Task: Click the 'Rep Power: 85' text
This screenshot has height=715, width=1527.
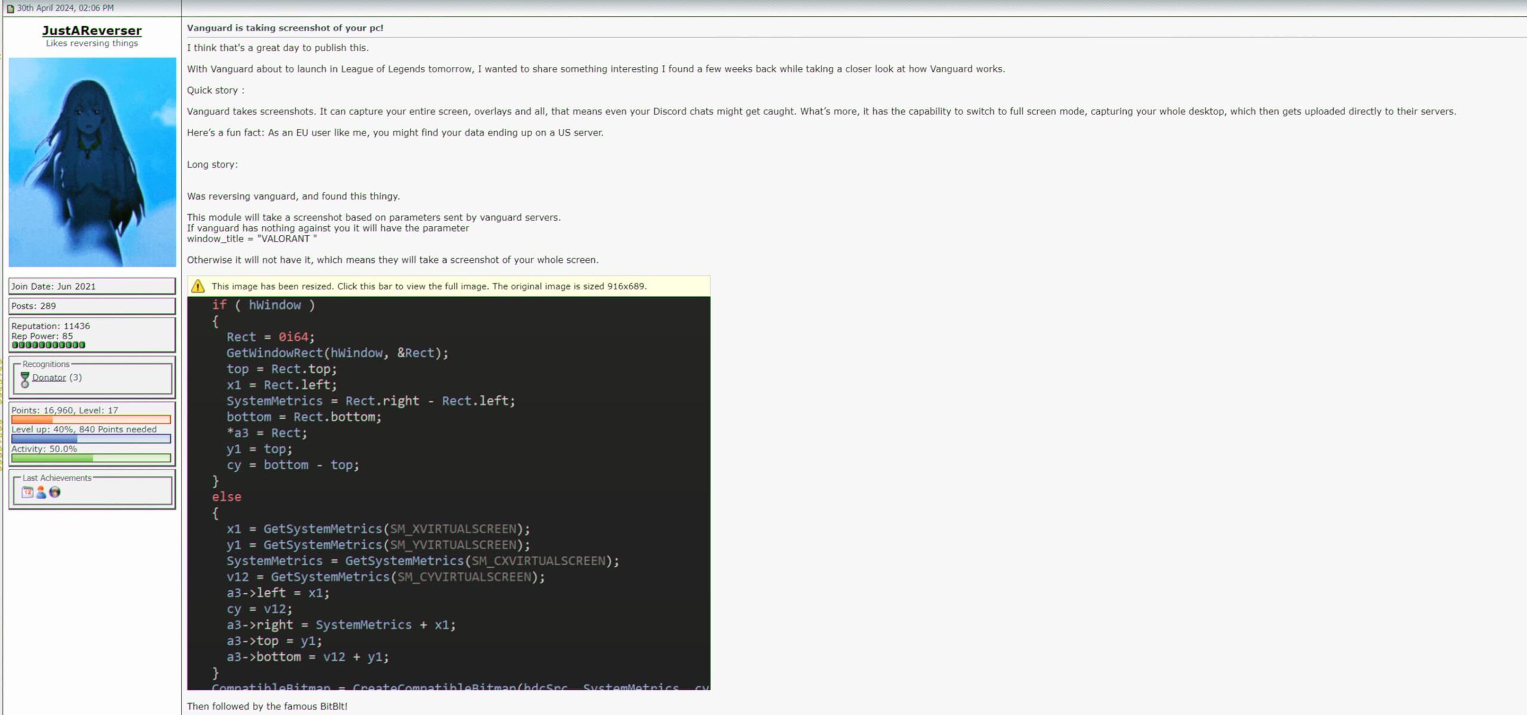Action: (x=42, y=336)
